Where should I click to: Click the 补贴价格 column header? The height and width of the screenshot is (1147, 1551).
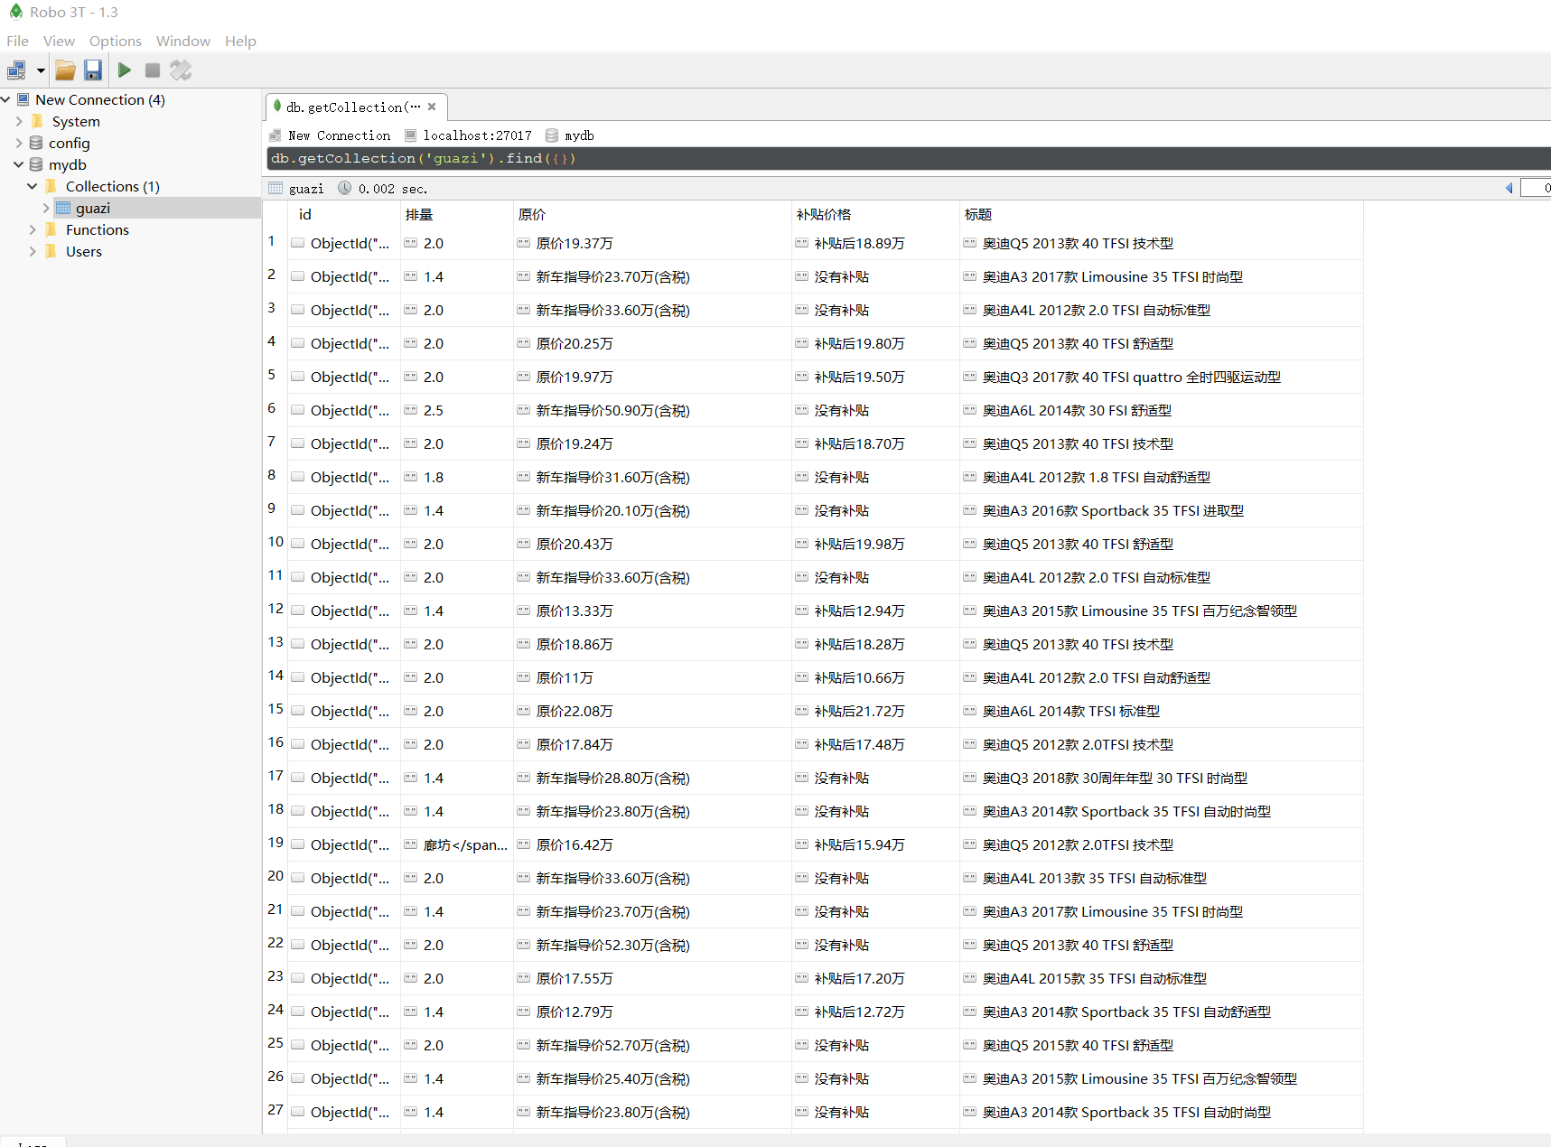click(875, 214)
